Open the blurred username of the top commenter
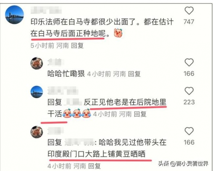Viewport: 213px width, 171px height. 46,10
